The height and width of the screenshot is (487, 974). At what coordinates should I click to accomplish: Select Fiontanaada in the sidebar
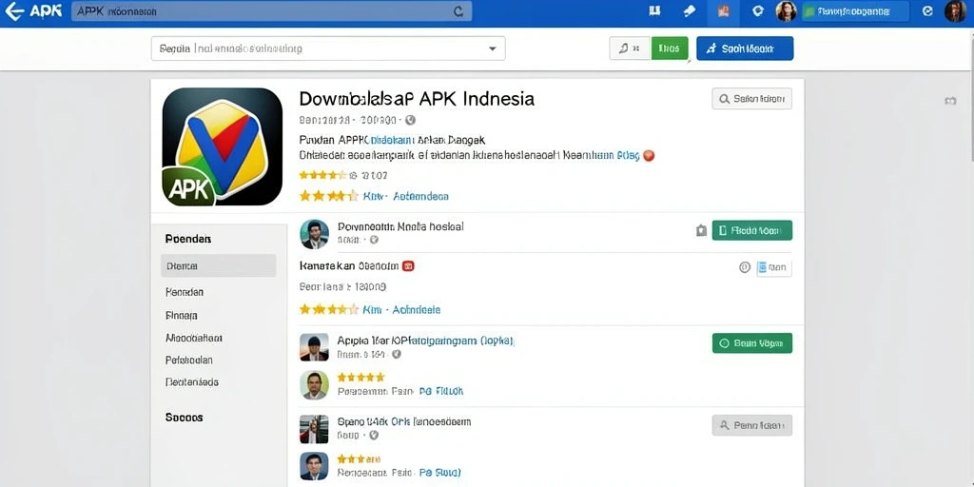[192, 382]
